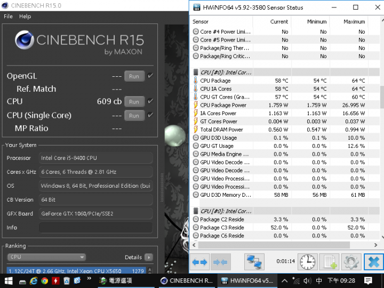Open the volume control in system tray

tap(307, 281)
